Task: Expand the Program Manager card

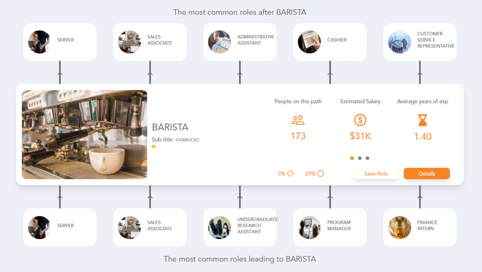Action: pos(329,227)
